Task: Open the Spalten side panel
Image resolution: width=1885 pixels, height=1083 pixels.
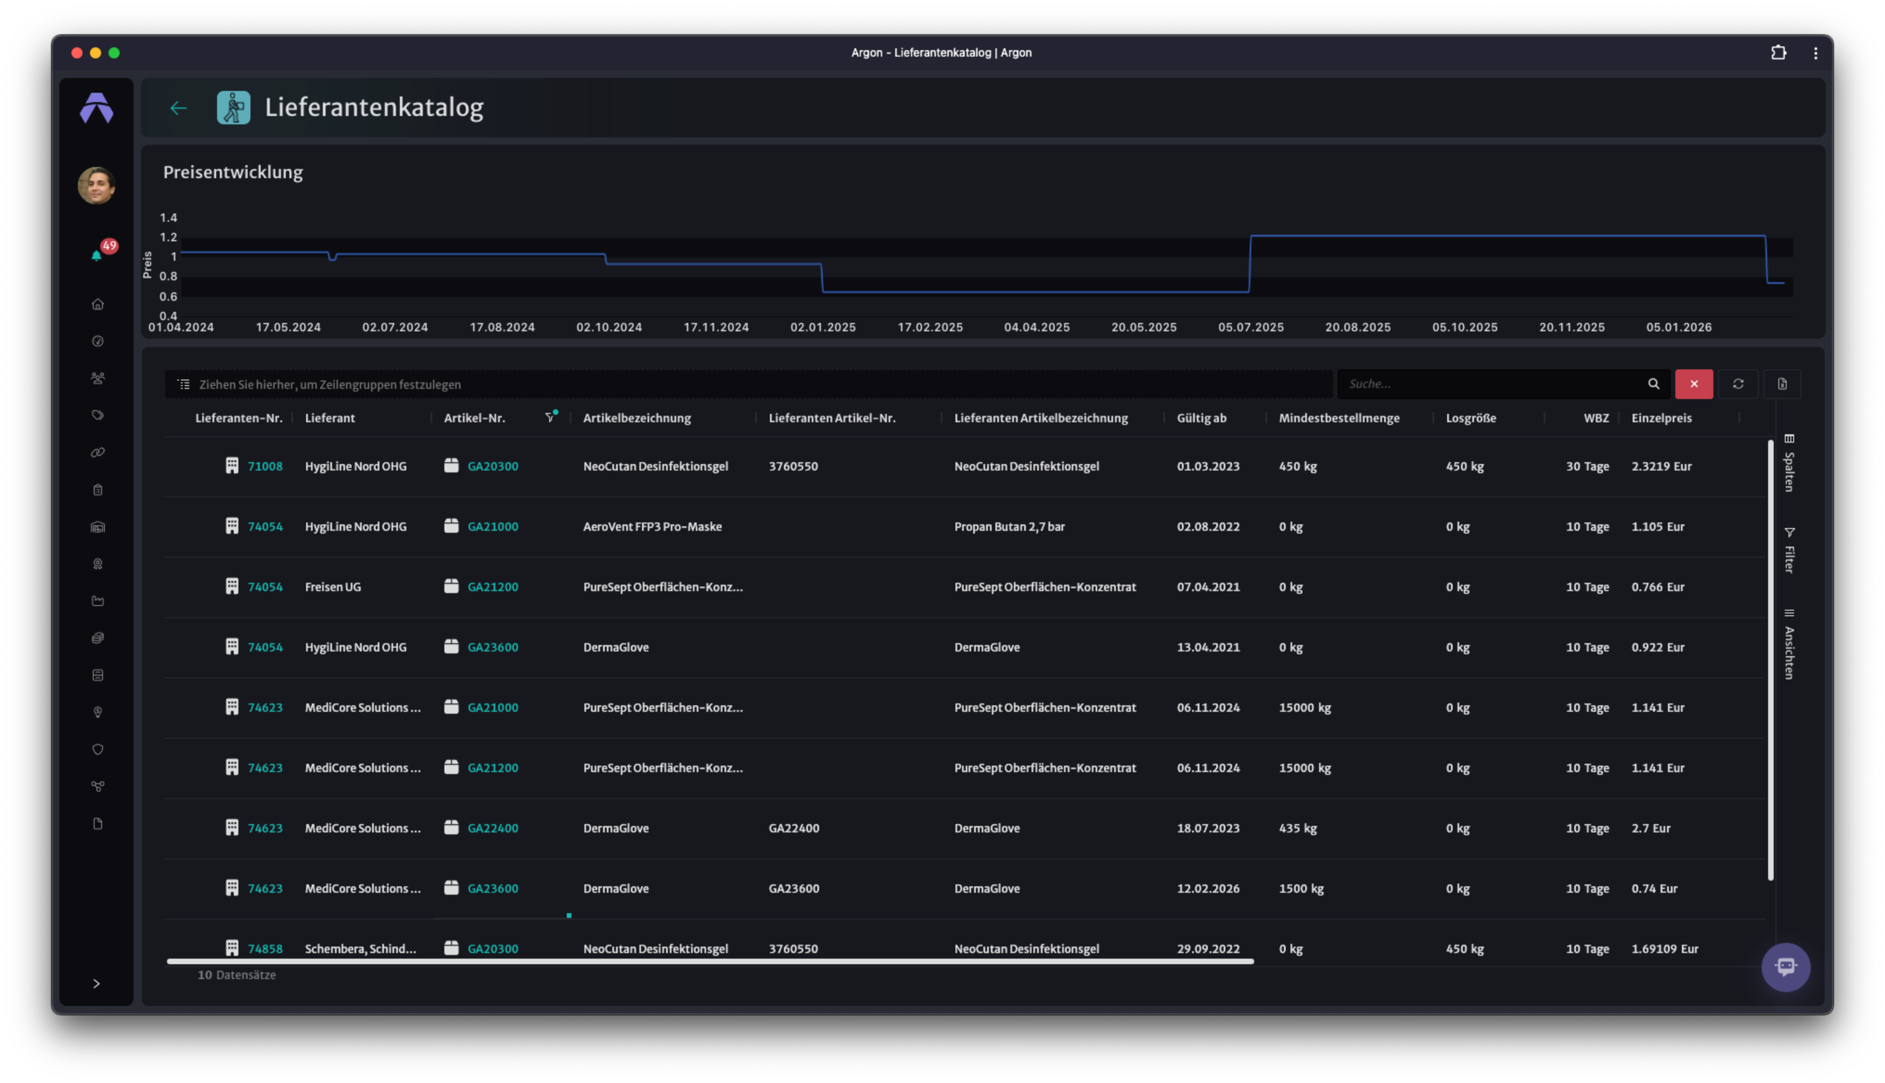Action: click(1789, 463)
